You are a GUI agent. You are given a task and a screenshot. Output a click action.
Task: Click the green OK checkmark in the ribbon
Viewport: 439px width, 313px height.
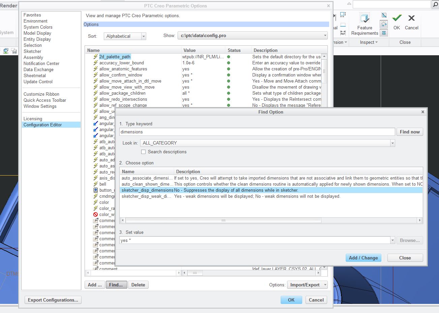point(397,19)
